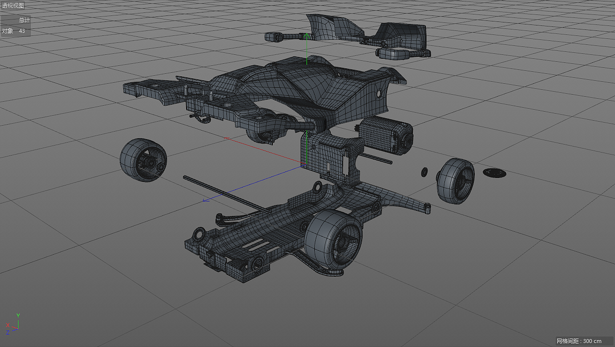This screenshot has height=347, width=615.
Task: Click the 透视视图 viewport label
Action: click(13, 5)
